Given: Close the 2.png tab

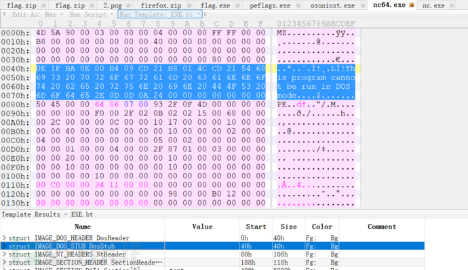Looking at the screenshot, I should (x=128, y=5).
